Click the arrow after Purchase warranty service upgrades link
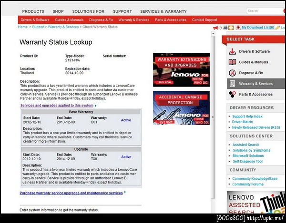 tap(125, 192)
